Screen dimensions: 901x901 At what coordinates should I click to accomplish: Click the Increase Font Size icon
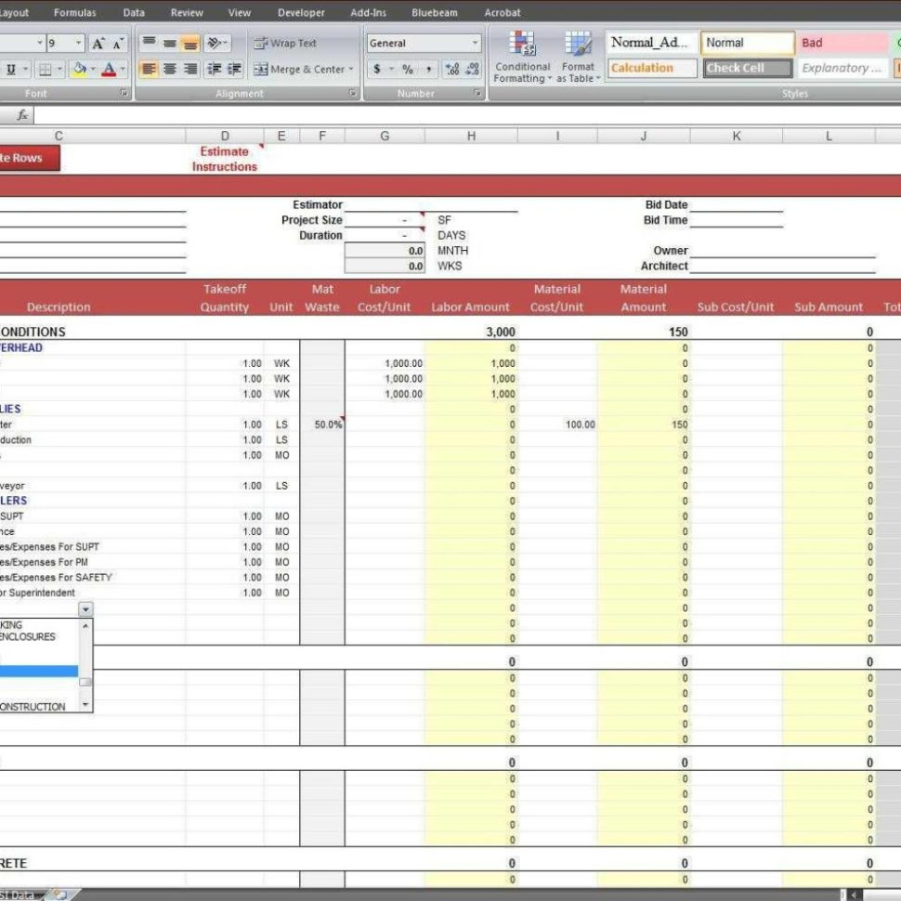(97, 43)
